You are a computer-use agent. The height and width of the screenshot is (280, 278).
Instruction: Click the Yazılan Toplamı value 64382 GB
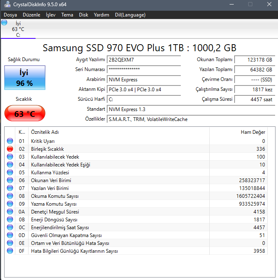[255, 69]
